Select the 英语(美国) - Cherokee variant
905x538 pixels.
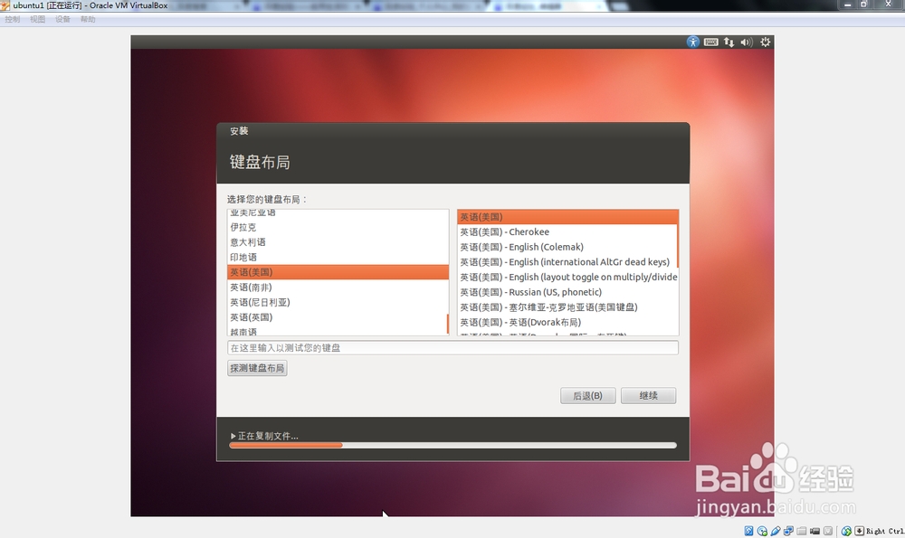click(567, 231)
